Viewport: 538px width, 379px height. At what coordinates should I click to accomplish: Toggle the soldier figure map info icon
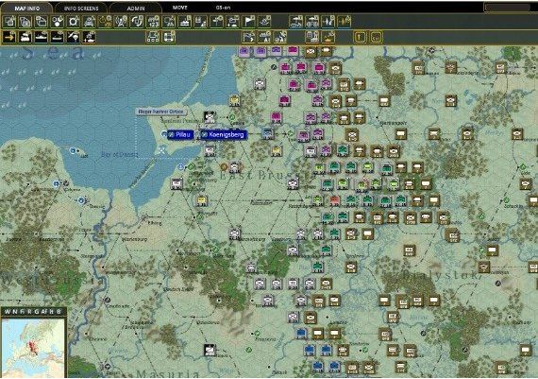(121, 22)
